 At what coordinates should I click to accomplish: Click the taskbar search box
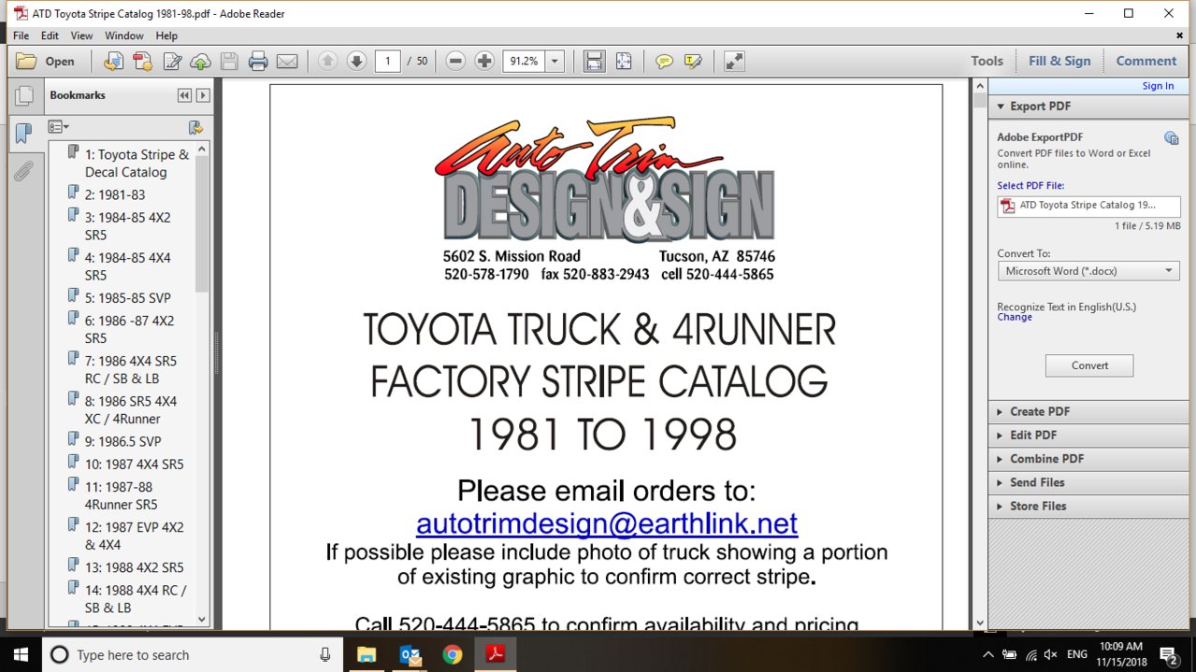point(193,654)
